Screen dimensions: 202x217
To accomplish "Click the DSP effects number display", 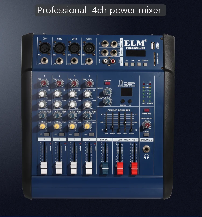I will coord(127,92).
